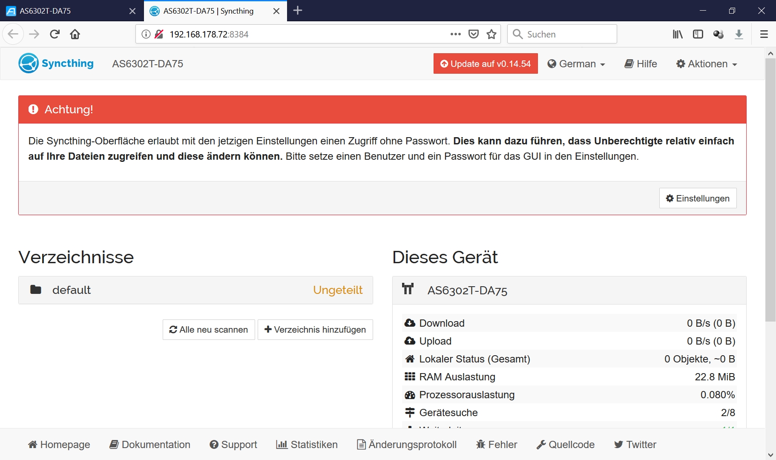
Task: Open page actions three-dot menu
Action: pyautogui.click(x=455, y=34)
